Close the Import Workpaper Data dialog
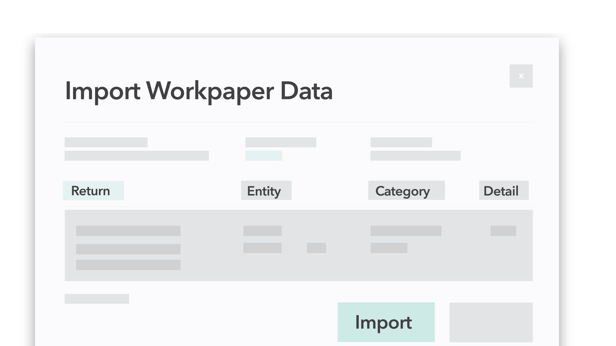 pyautogui.click(x=521, y=76)
